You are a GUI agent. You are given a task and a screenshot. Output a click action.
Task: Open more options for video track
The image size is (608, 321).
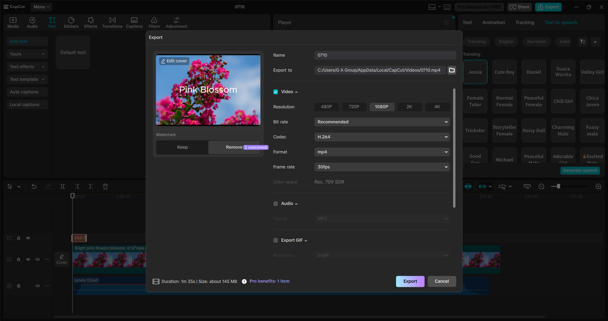pos(47,259)
